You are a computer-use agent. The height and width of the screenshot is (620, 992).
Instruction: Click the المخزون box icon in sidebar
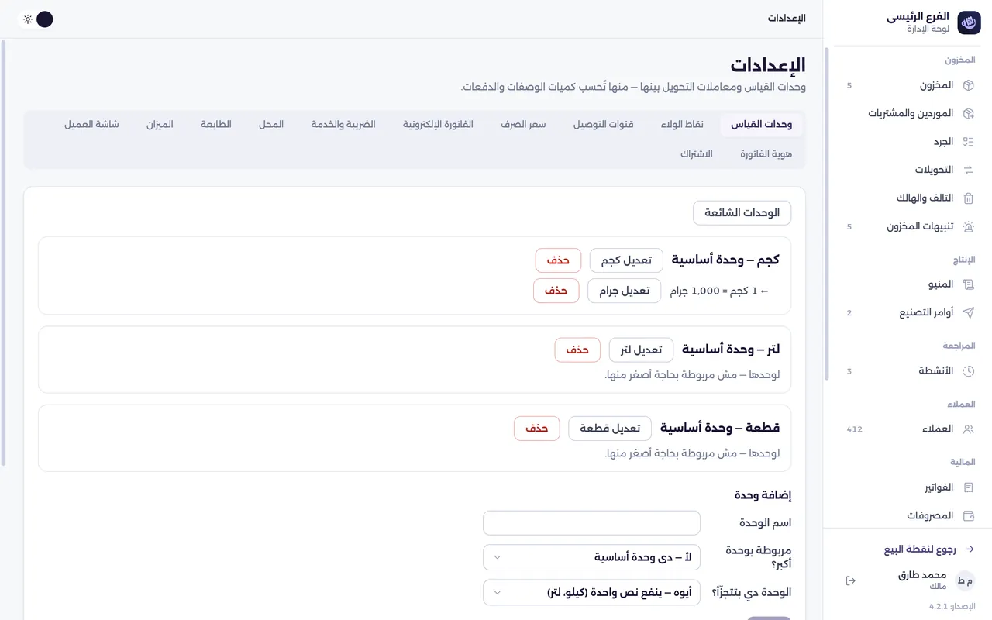click(x=968, y=85)
